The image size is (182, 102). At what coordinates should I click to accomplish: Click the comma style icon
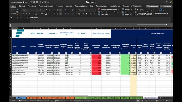[x=87, y=14]
